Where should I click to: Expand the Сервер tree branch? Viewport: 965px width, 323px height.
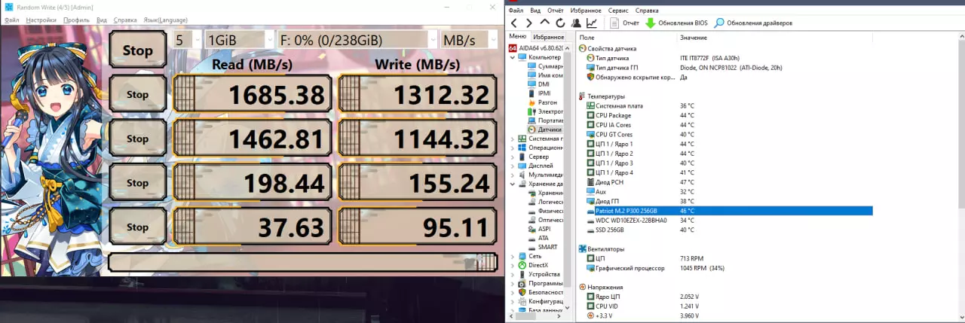[513, 157]
